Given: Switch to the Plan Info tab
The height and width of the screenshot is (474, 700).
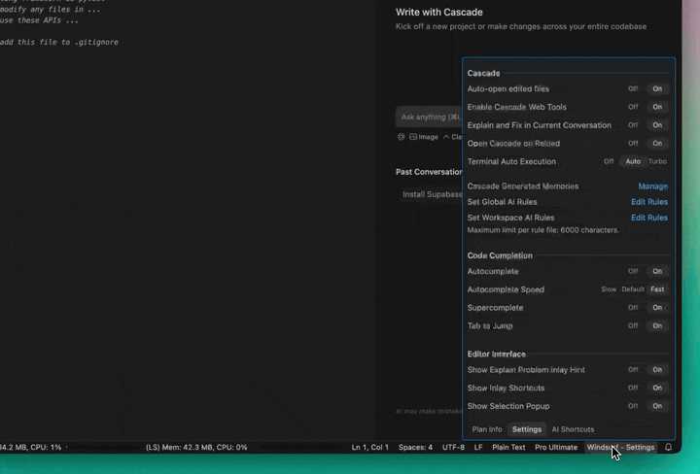Looking at the screenshot, I should click(487, 429).
